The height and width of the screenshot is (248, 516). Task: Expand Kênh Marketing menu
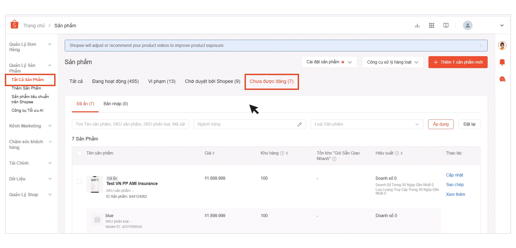[x=50, y=126]
